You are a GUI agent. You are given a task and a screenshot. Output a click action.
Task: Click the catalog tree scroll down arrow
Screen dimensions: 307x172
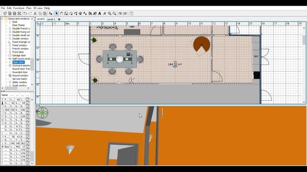[32, 85]
